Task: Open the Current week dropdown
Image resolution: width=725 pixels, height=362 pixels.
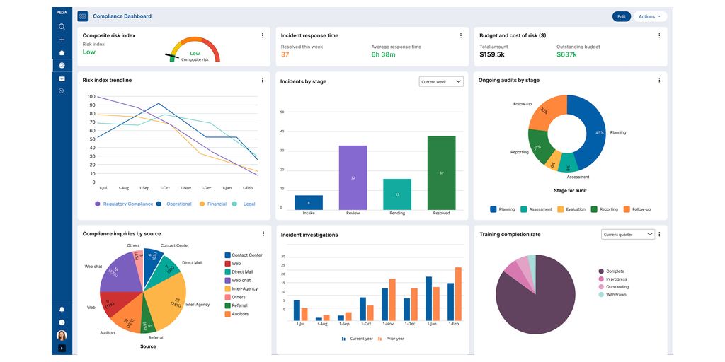Action: click(441, 82)
